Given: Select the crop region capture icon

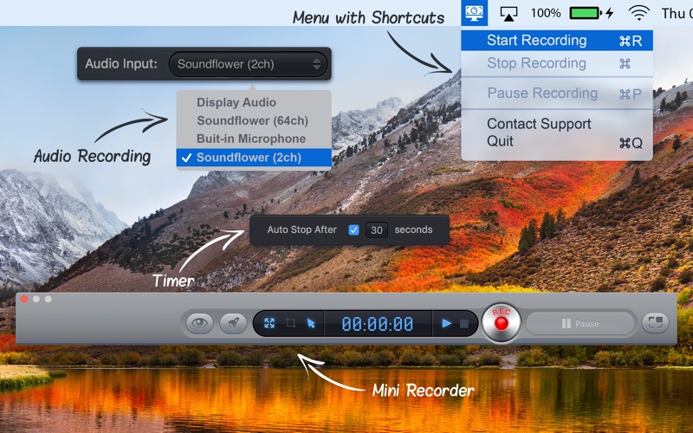Looking at the screenshot, I should click(290, 323).
